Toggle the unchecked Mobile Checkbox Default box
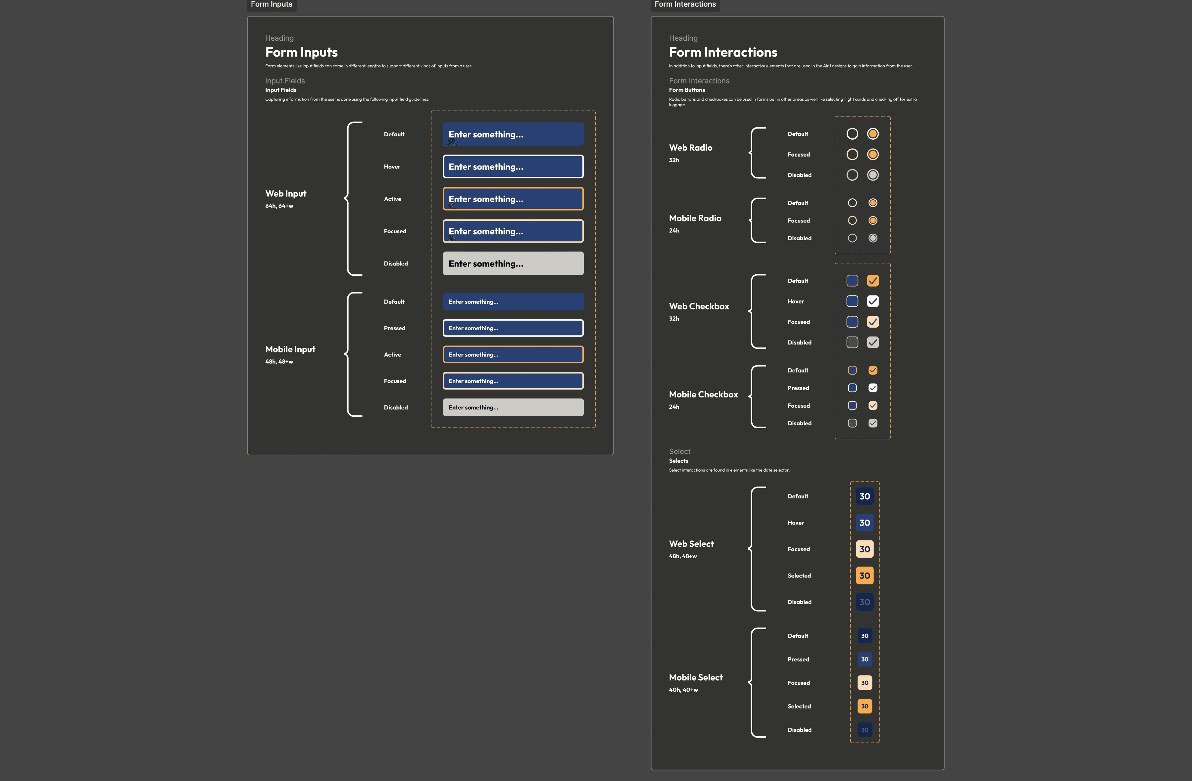The width and height of the screenshot is (1192, 781). (x=852, y=370)
